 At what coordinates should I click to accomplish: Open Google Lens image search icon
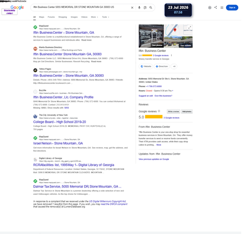(145, 8)
